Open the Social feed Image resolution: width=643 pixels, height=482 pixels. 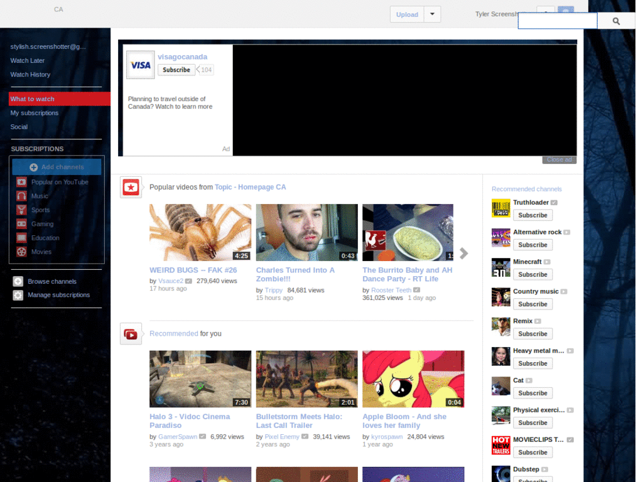tap(19, 127)
